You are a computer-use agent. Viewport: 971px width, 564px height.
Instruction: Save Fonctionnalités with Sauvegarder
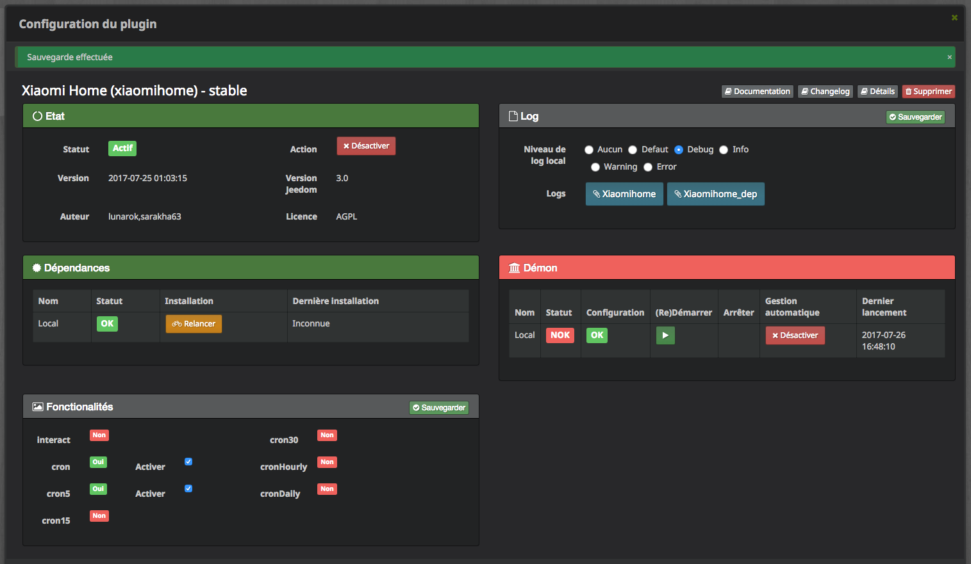[439, 408]
